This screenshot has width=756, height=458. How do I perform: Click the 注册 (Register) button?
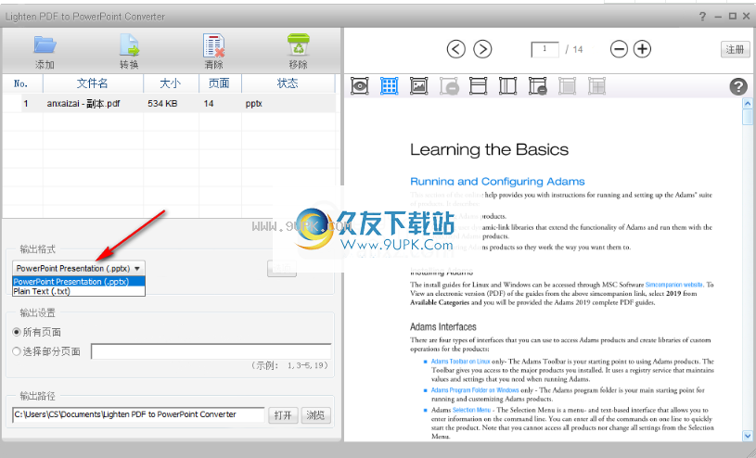[x=736, y=49]
